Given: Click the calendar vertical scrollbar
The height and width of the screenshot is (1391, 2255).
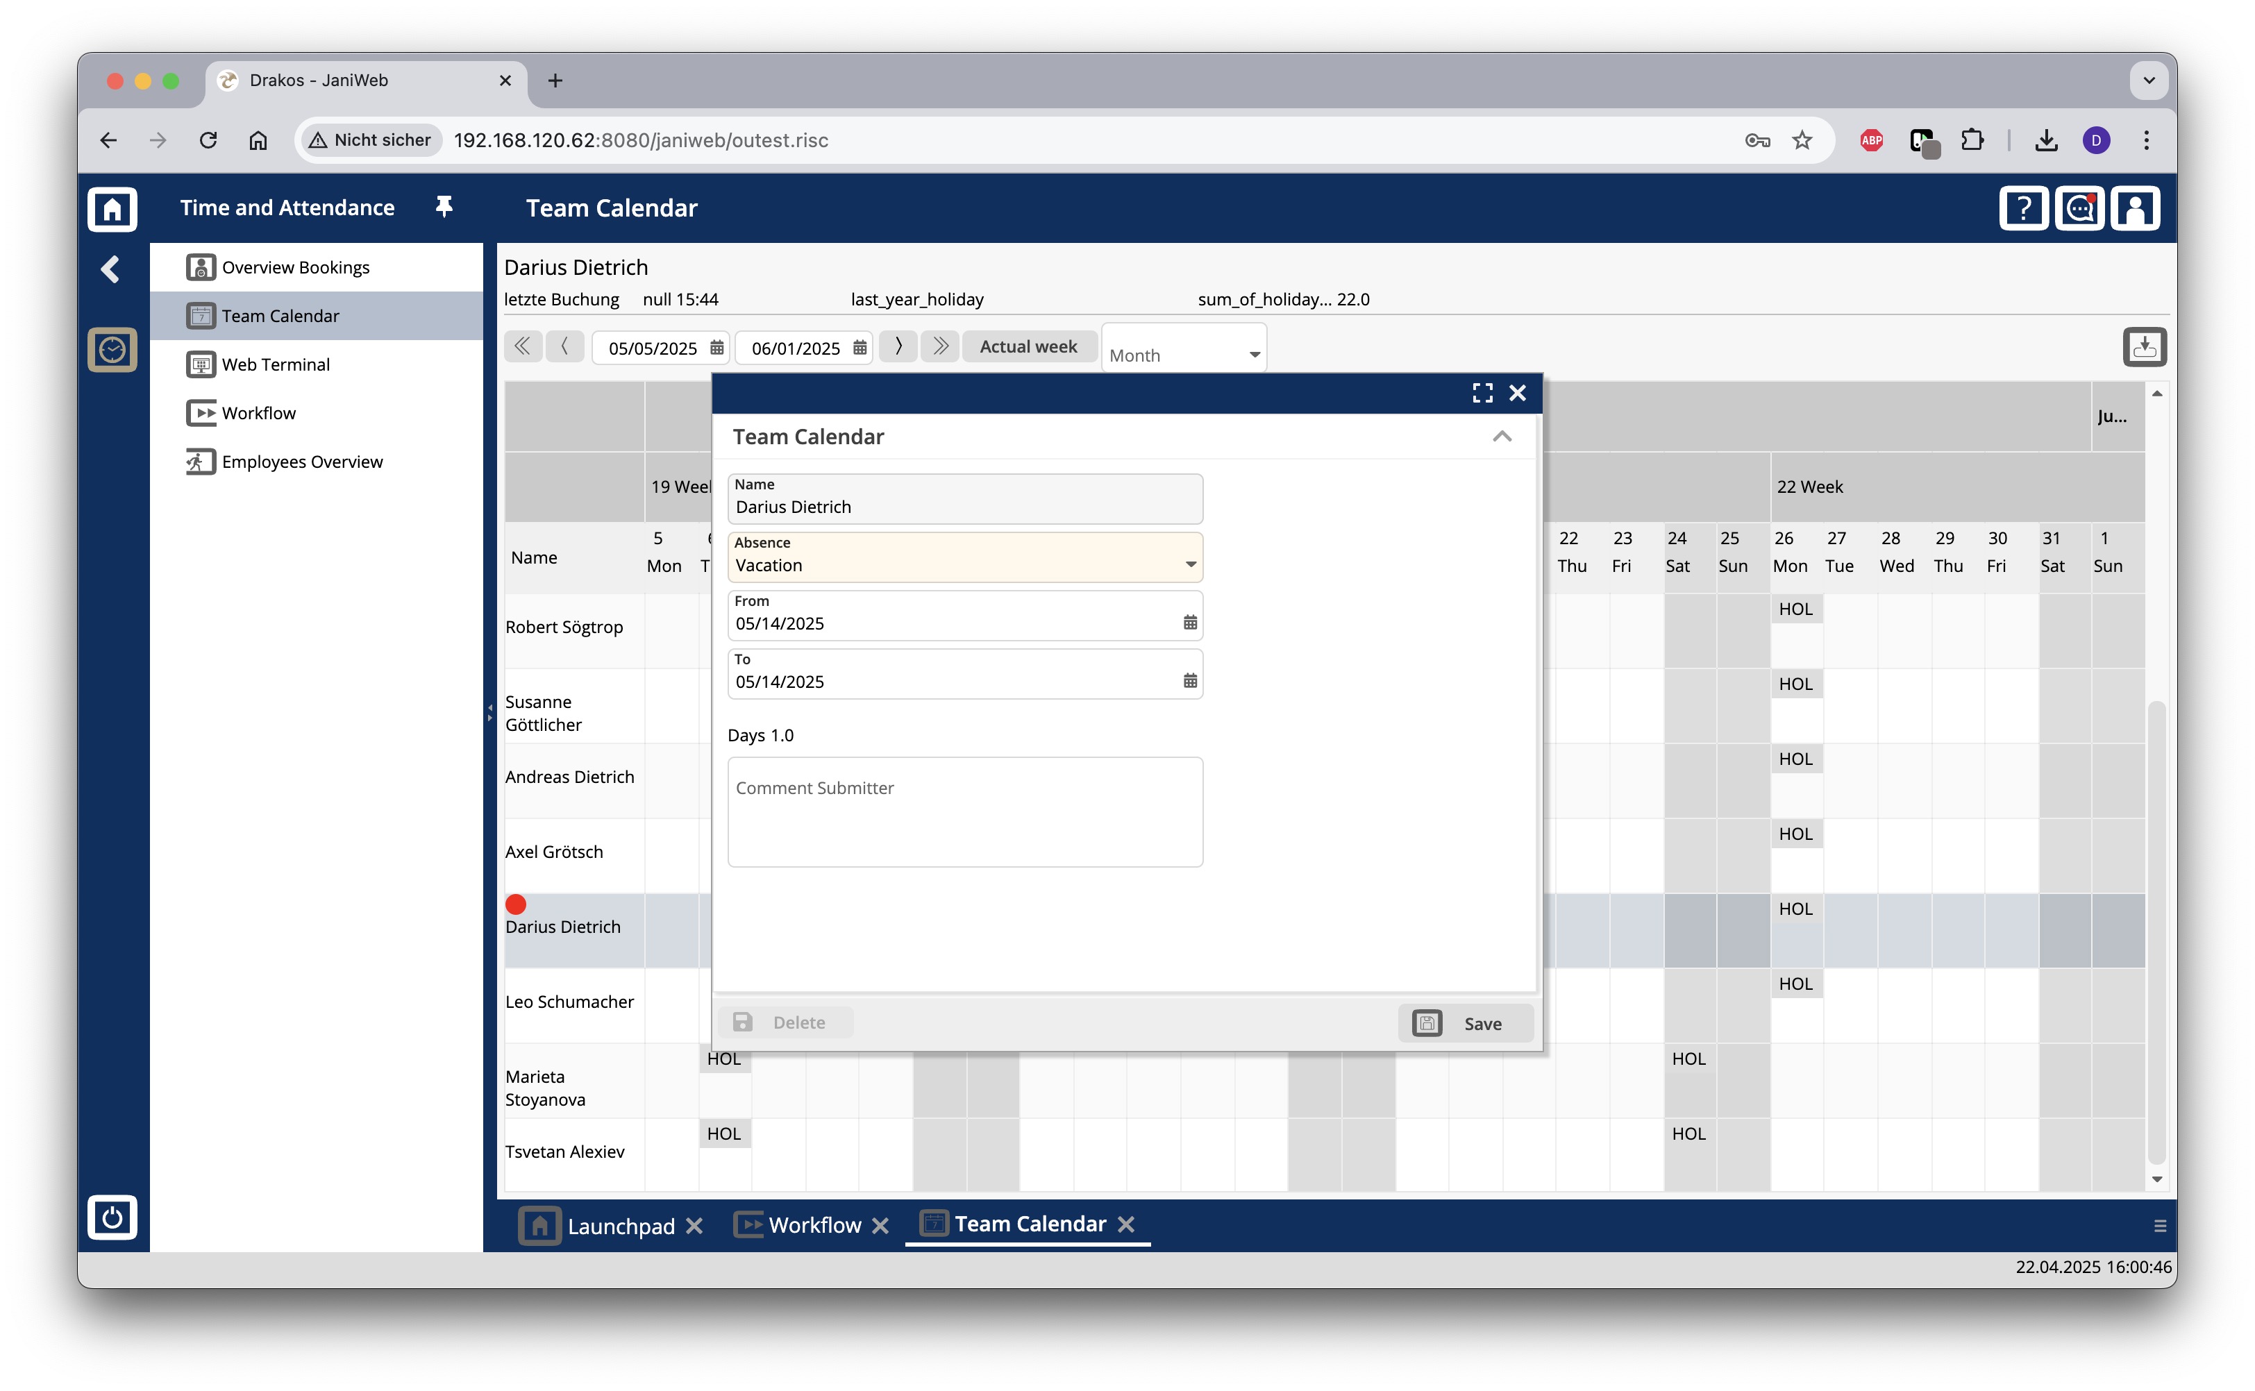Looking at the screenshot, I should (x=2156, y=931).
